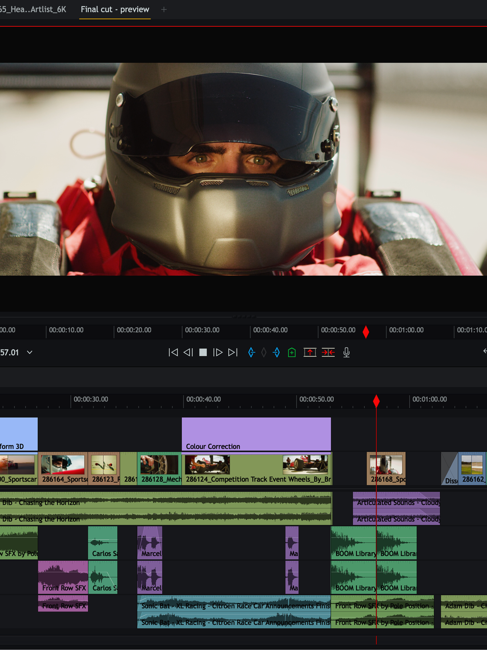Click the red inward arrows trim icon
This screenshot has height=650, width=487.
pos(328,352)
